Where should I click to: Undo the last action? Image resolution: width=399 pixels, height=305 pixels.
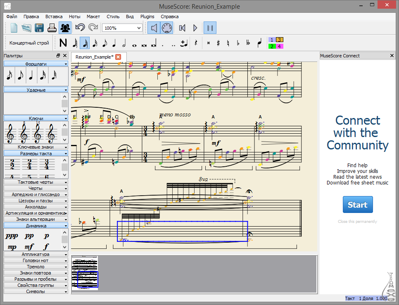(80, 28)
